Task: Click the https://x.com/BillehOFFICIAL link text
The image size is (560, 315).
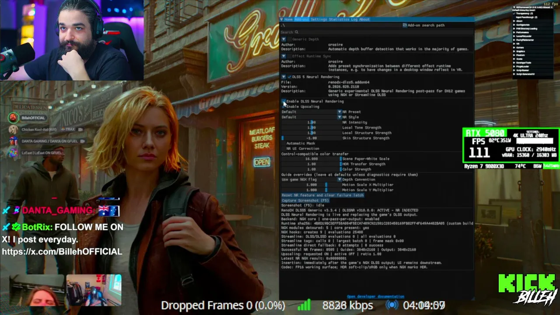Action: point(62,252)
